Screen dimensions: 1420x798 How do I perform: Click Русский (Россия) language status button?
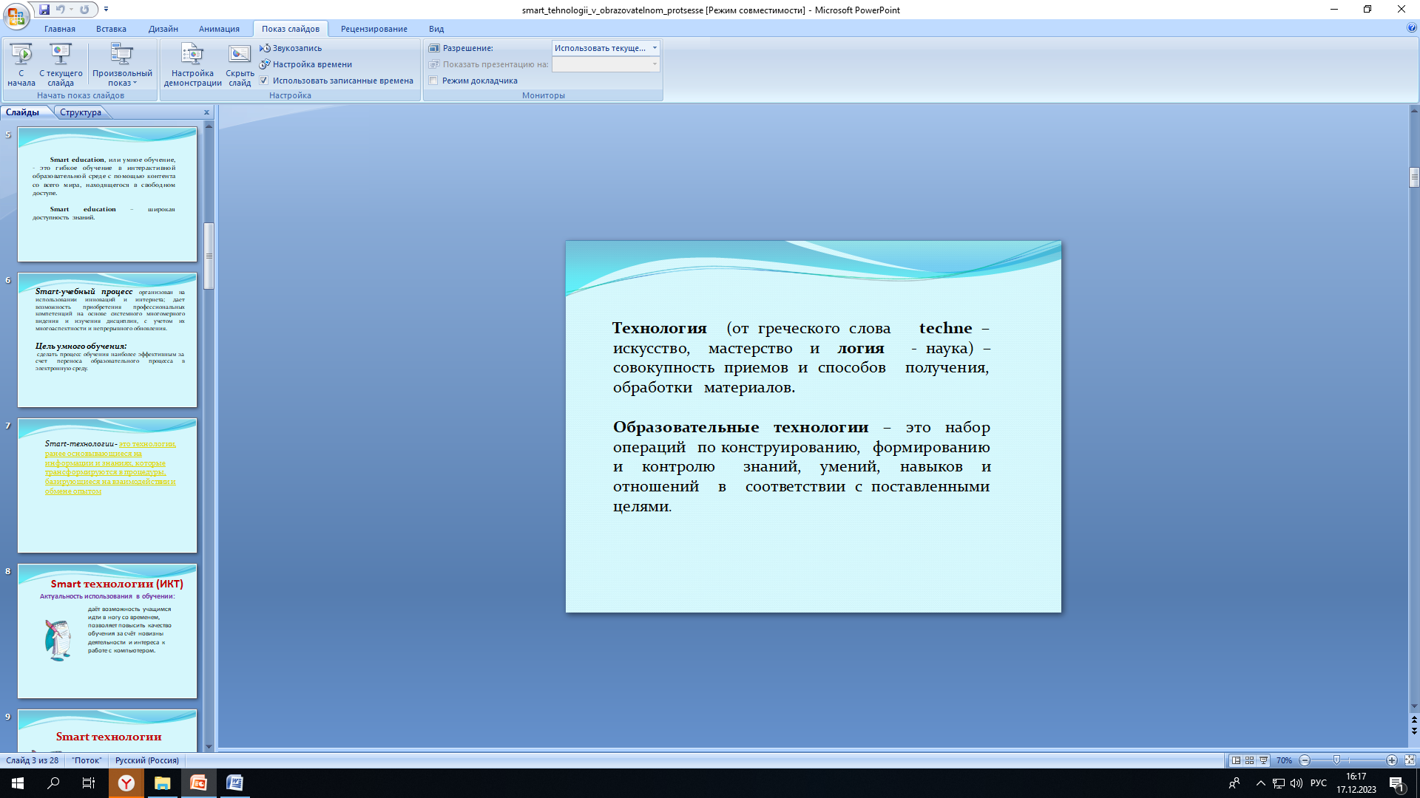(146, 760)
